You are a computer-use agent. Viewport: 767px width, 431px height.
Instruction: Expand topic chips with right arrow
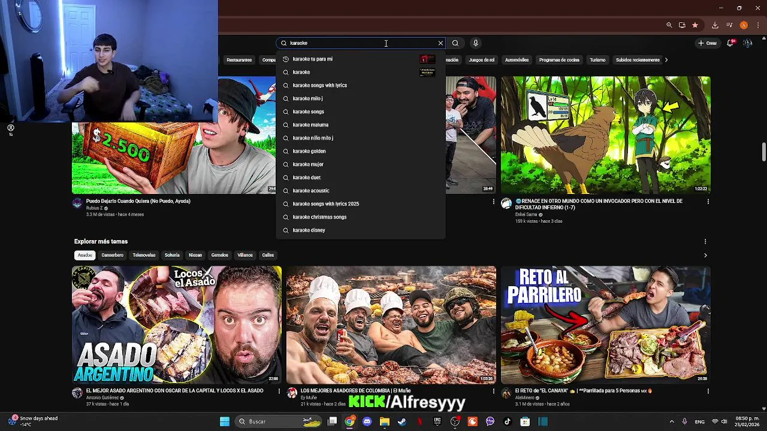click(705, 255)
